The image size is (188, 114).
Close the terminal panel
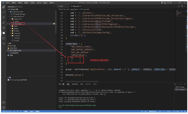(x=185, y=84)
